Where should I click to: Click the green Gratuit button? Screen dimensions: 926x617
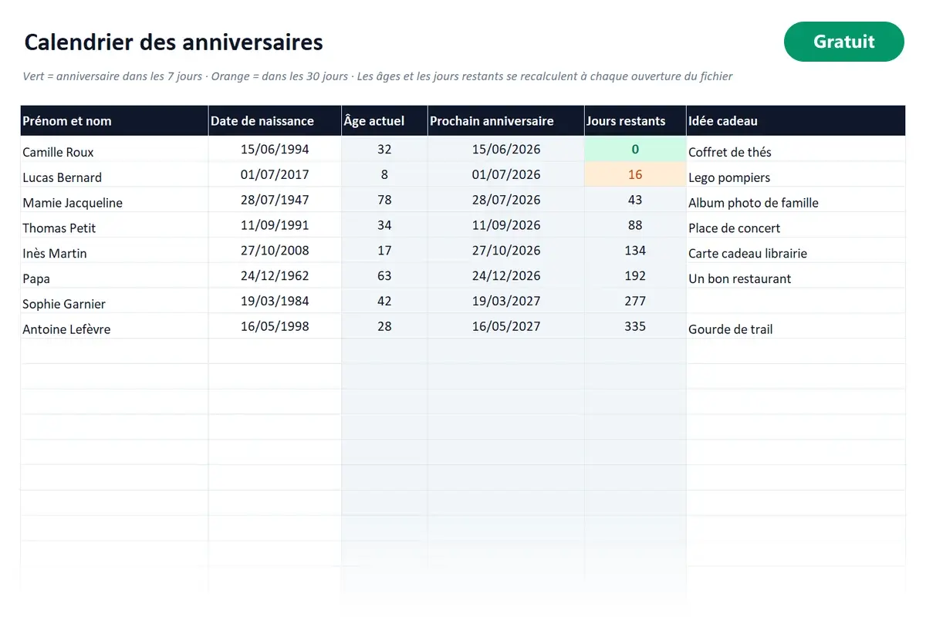[x=843, y=42]
